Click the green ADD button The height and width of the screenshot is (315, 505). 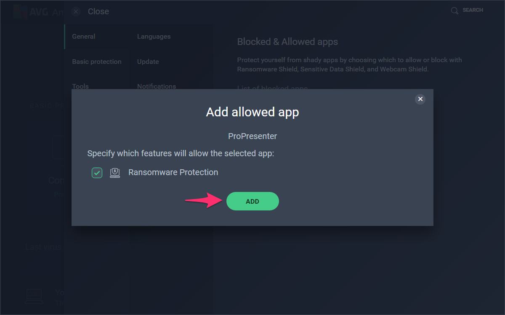tap(252, 201)
